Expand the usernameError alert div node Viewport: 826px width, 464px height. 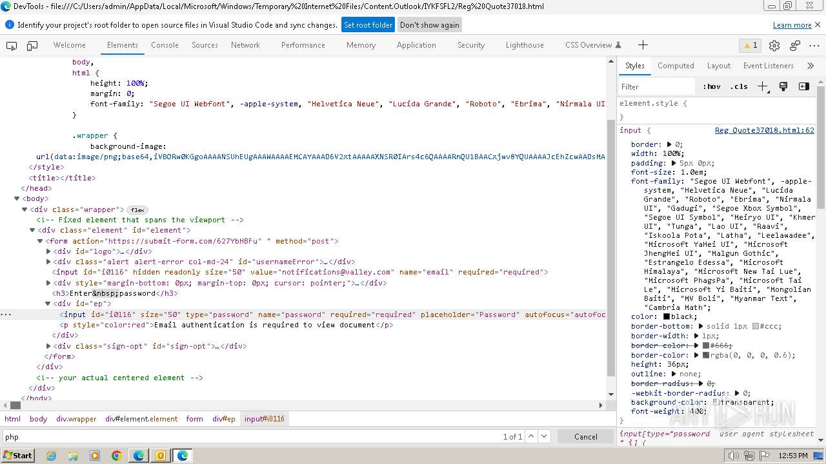coord(48,262)
